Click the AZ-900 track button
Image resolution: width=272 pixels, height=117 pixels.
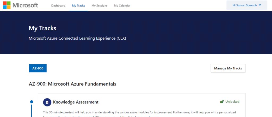click(x=38, y=68)
